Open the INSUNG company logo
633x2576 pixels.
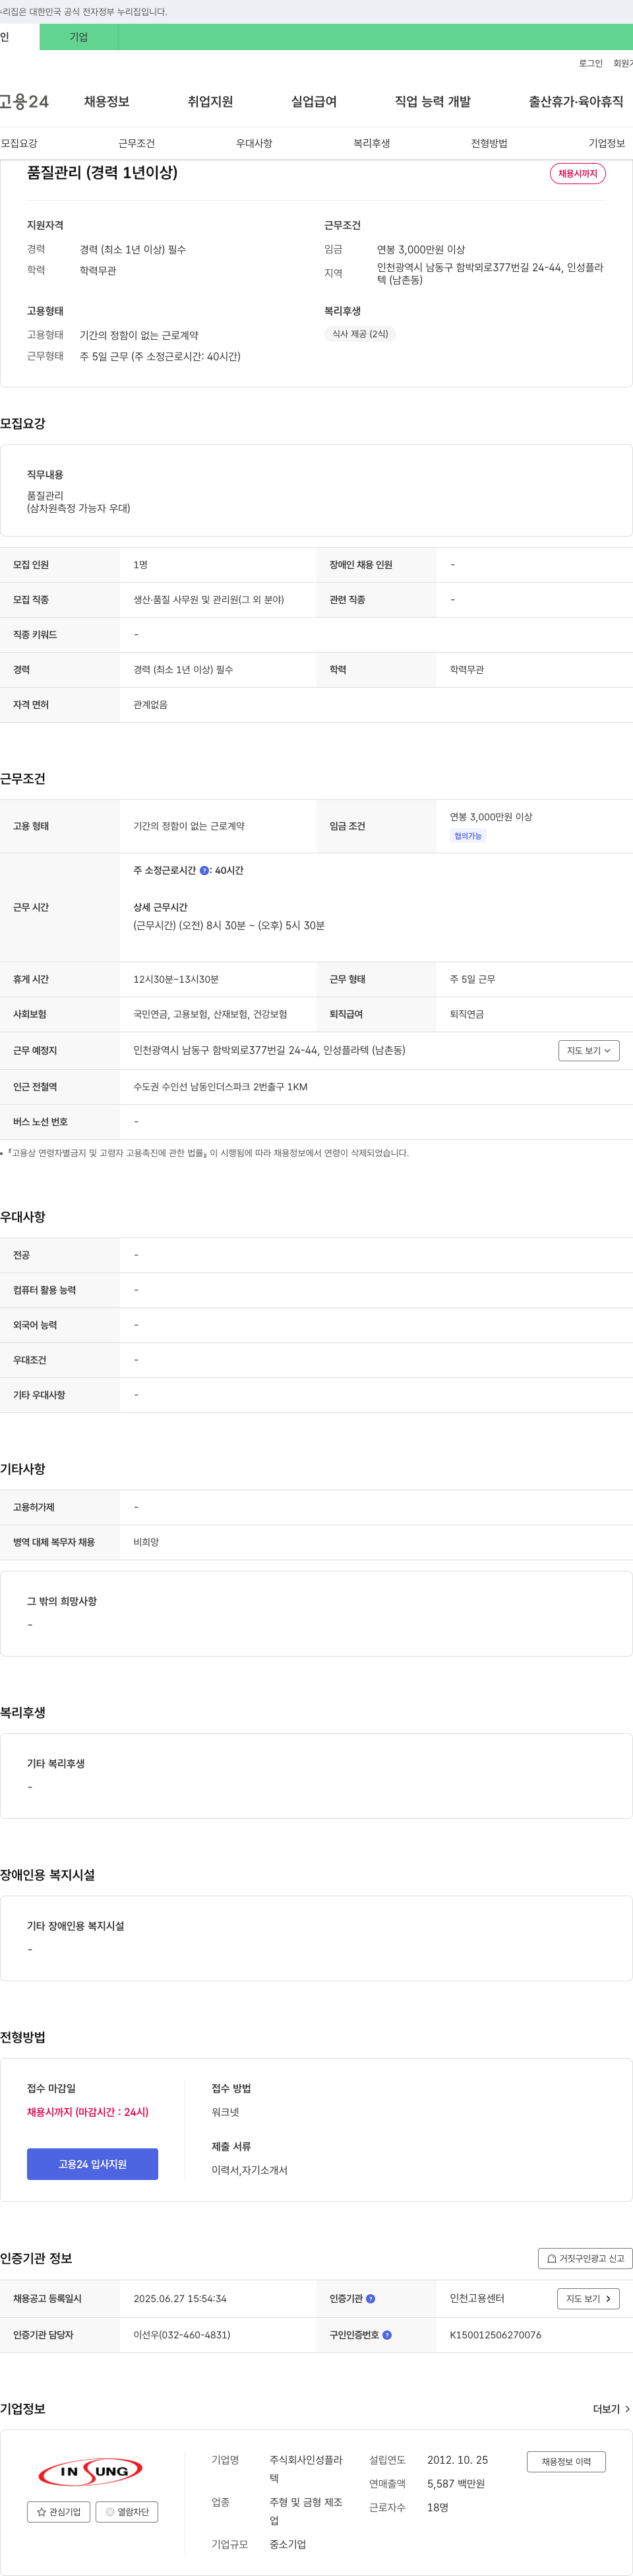pyautogui.click(x=91, y=2471)
